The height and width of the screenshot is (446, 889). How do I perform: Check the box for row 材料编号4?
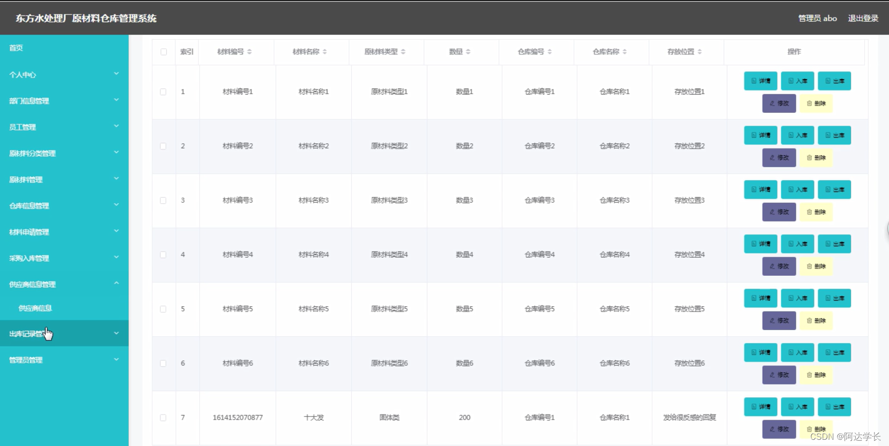163,255
